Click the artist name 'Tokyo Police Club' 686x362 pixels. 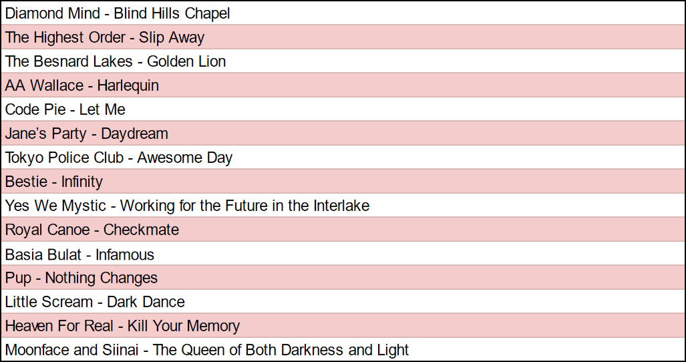coord(65,158)
